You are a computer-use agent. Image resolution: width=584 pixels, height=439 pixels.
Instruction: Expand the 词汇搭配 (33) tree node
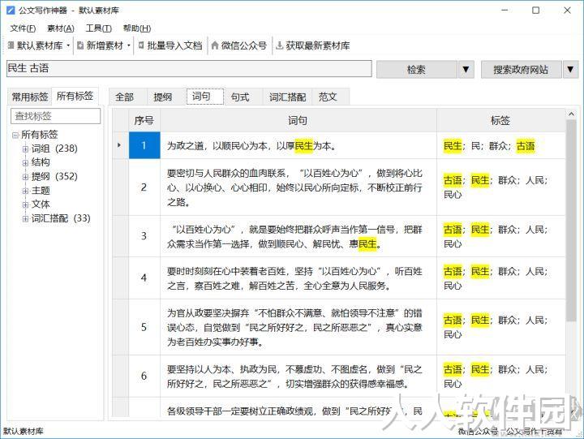tap(25, 219)
